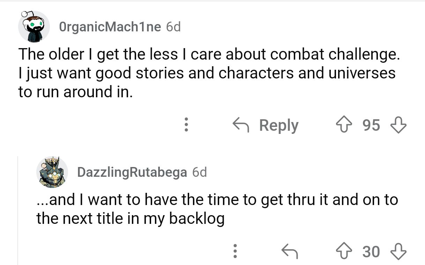Image resolution: width=425 pixels, height=265 pixels.
Task: Open the three-dot options on DazzlingRutabega's reply
Action: [236, 251]
